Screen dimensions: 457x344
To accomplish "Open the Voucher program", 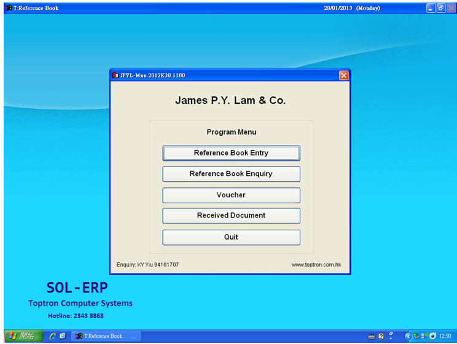I will click(x=231, y=195).
